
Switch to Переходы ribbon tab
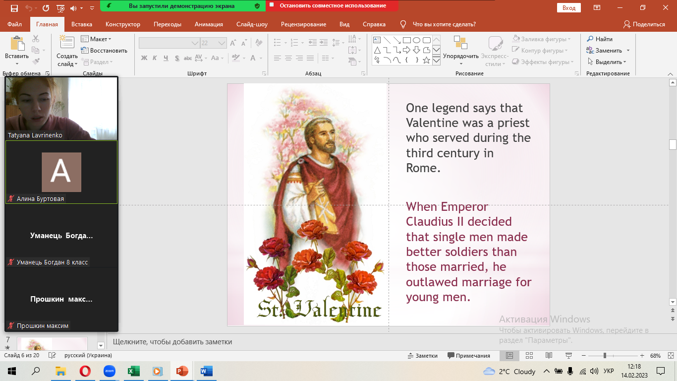(168, 24)
